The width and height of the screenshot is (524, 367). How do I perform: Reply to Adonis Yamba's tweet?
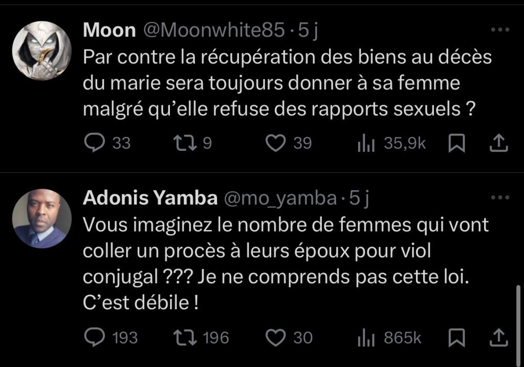[x=95, y=337]
